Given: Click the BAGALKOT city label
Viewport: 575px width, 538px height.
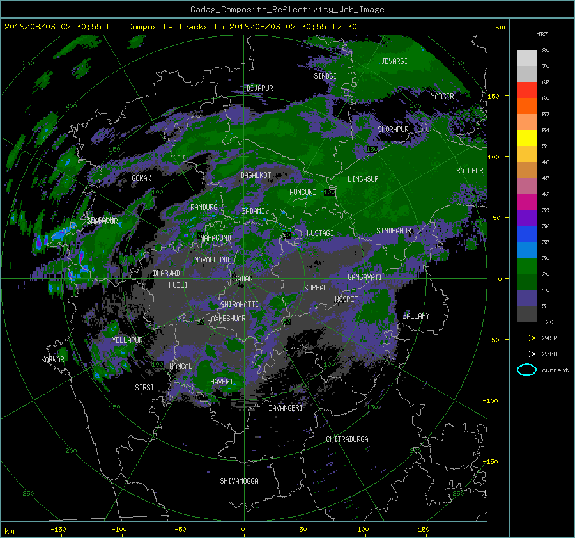Looking at the screenshot, I should point(256,175).
